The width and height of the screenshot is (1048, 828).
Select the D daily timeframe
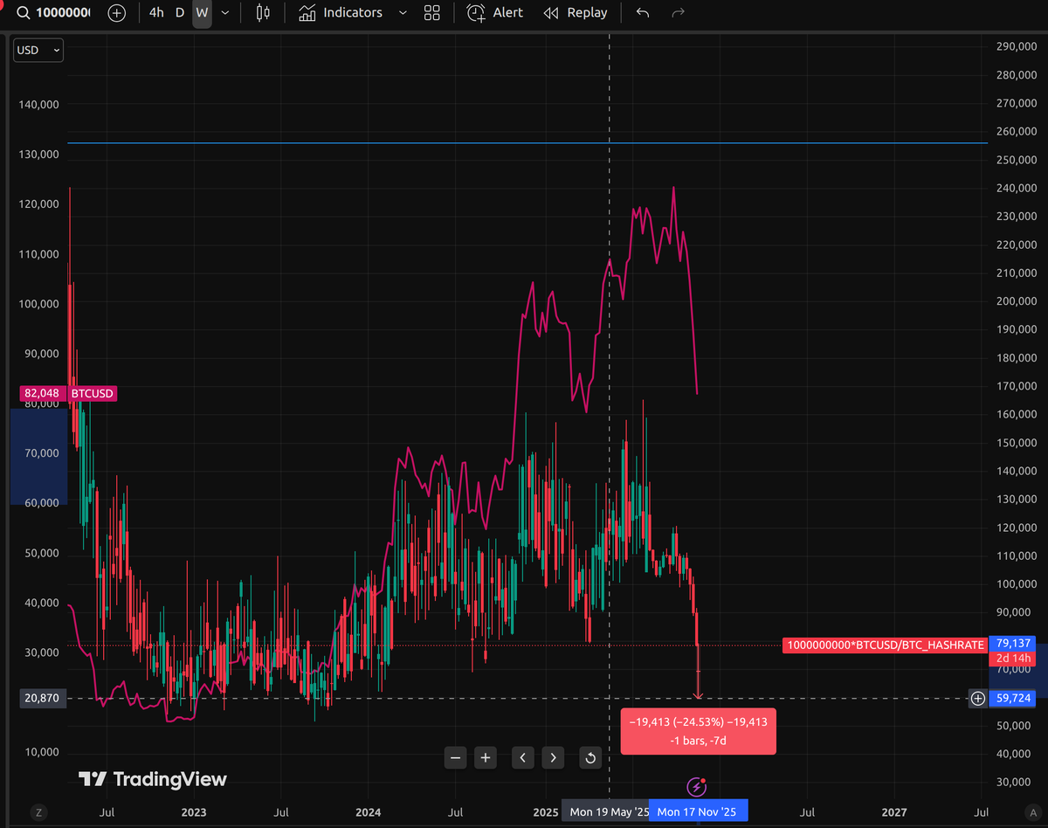click(x=180, y=13)
